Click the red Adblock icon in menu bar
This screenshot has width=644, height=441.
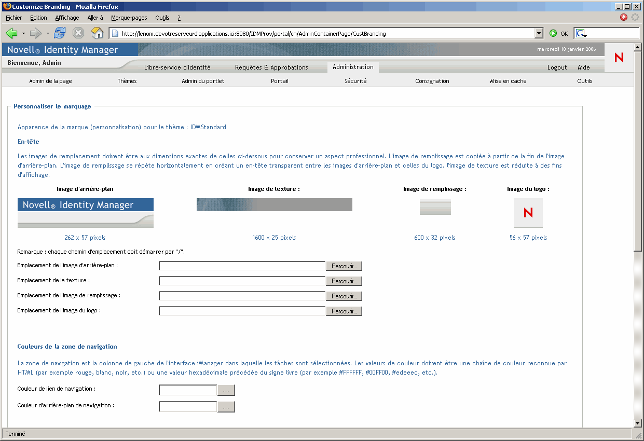pyautogui.click(x=624, y=17)
